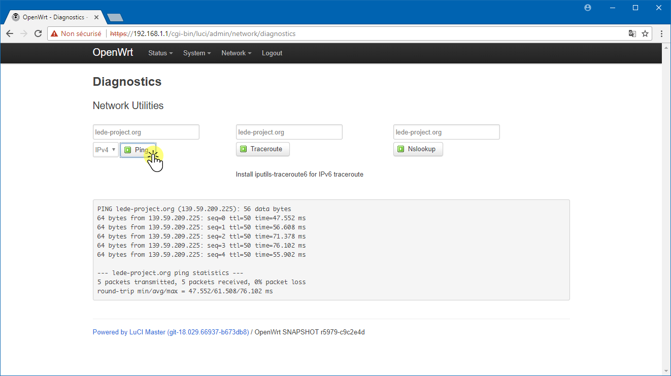The image size is (671, 376).
Task: Click the translate page icon in address bar
Action: point(632,33)
